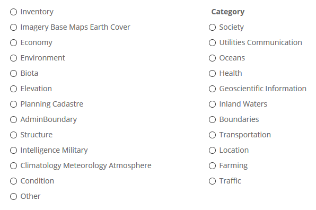Image resolution: width=316 pixels, height=210 pixels.
Task: Choose the Elevation option
Action: pos(13,89)
